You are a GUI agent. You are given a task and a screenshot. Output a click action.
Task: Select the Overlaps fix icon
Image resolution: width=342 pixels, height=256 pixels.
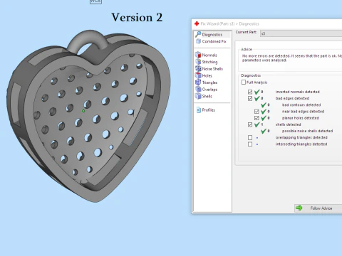[x=198, y=89]
